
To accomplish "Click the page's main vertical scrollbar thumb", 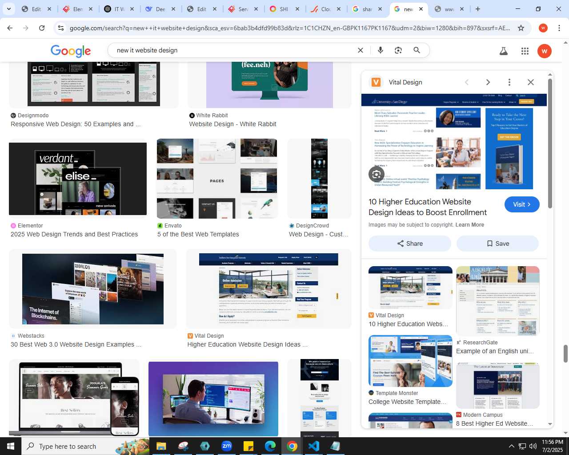I will point(566,354).
